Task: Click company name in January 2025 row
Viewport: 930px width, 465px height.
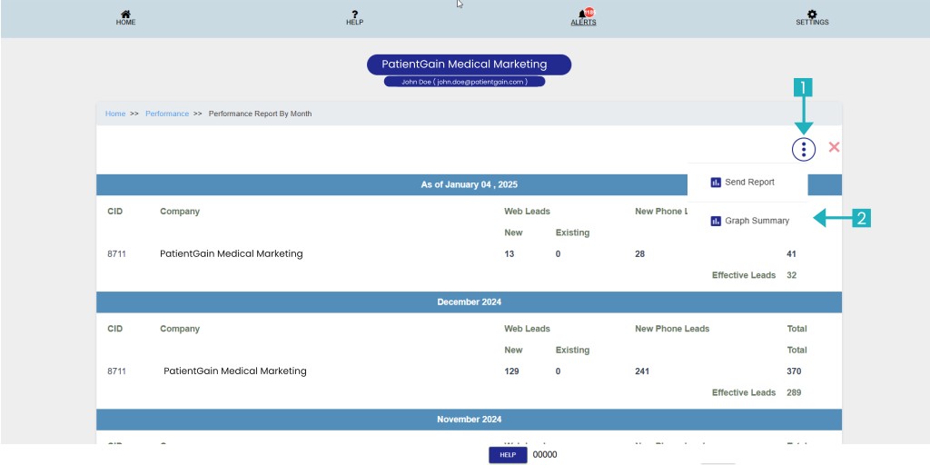Action: 232,254
